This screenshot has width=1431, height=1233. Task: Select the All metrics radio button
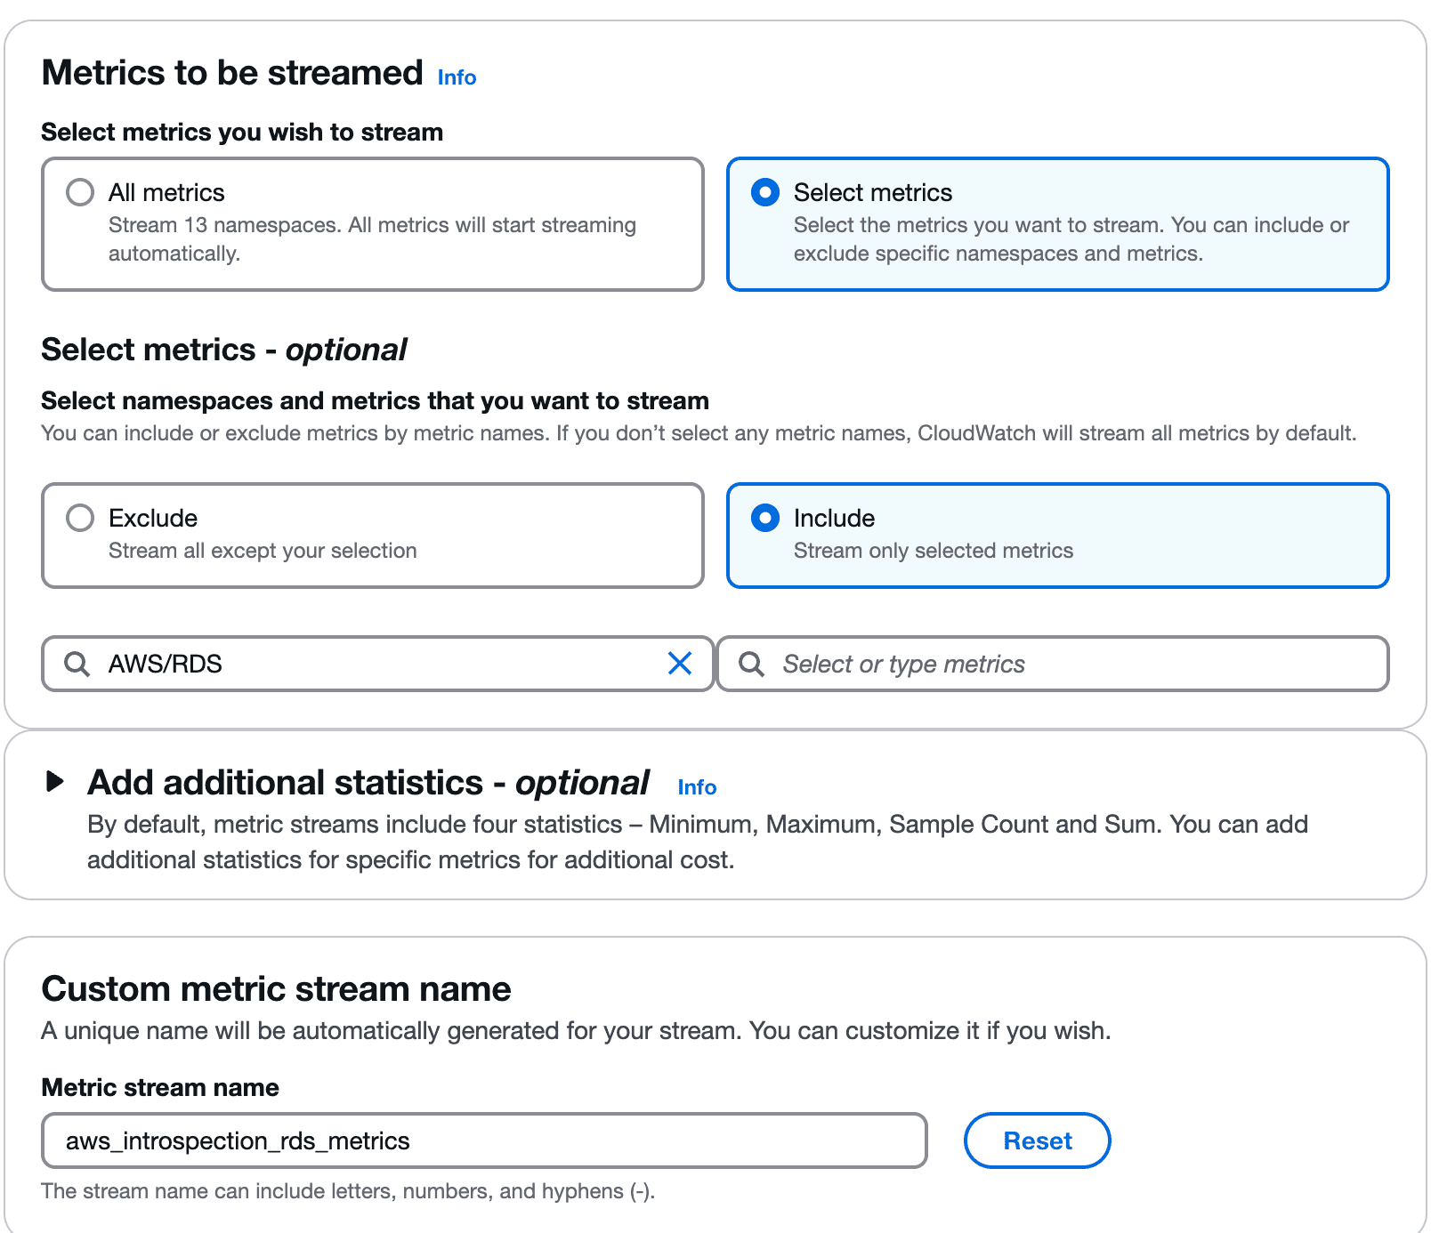click(80, 191)
